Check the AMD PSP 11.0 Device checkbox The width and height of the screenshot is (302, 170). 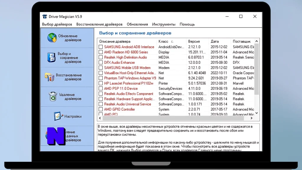click(101, 89)
